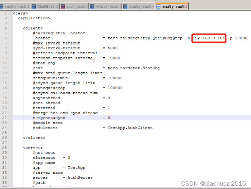Close the videos.json tab

point(119,6)
